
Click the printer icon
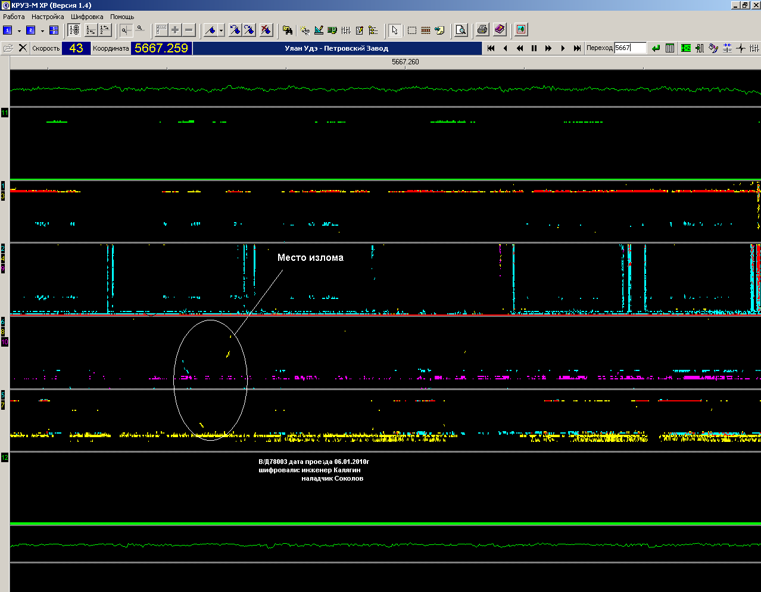pyautogui.click(x=482, y=30)
